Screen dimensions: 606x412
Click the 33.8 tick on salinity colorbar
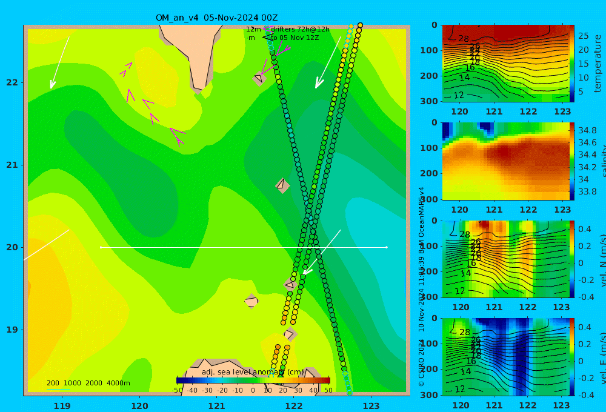587,191
